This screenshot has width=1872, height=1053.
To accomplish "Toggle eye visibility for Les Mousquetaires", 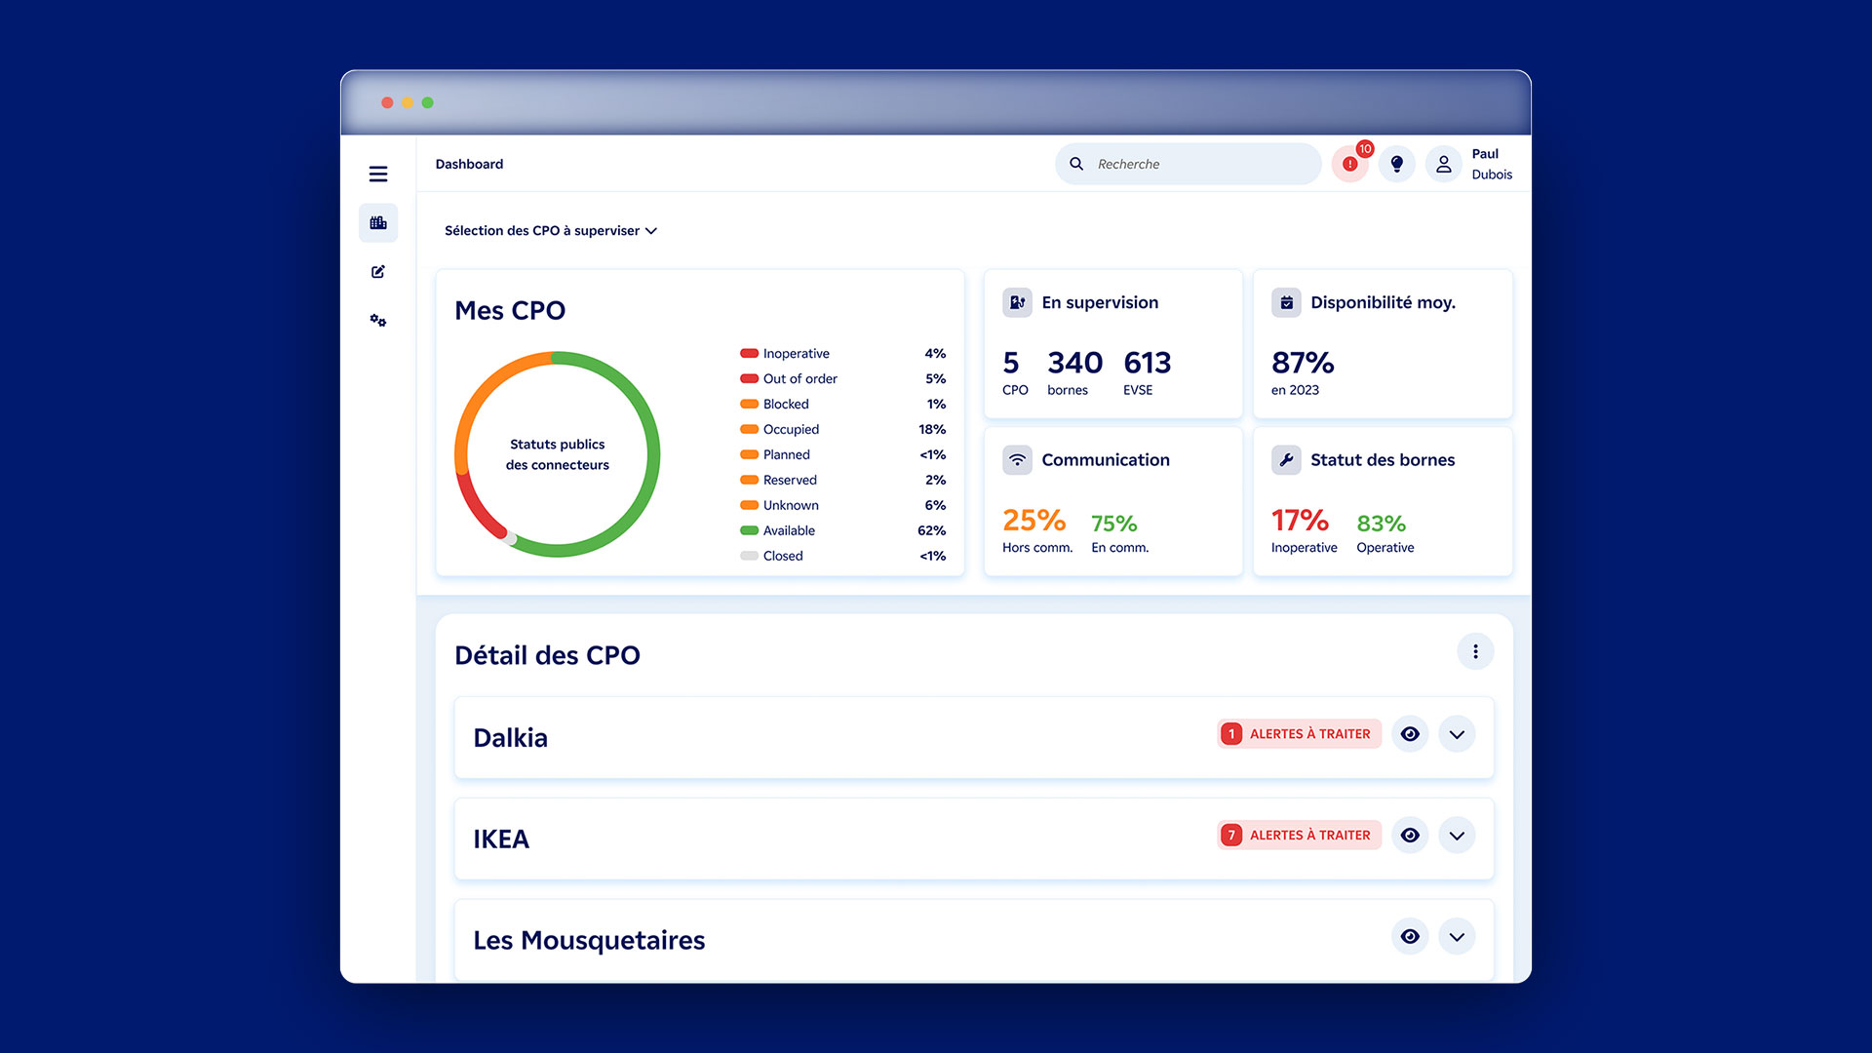I will pos(1410,937).
